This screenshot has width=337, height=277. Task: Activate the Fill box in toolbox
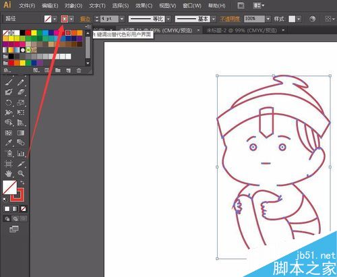[x=9, y=187]
